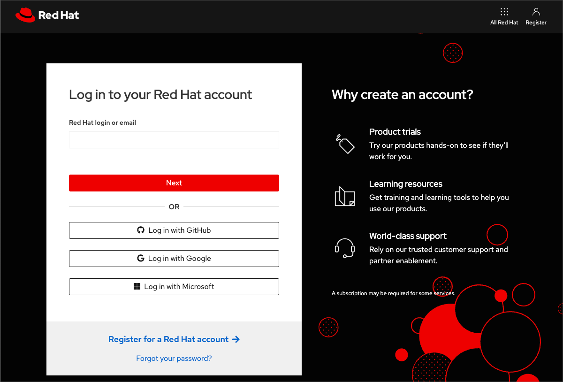Focus the Red Hat login or email field
The height and width of the screenshot is (382, 563).
click(174, 140)
